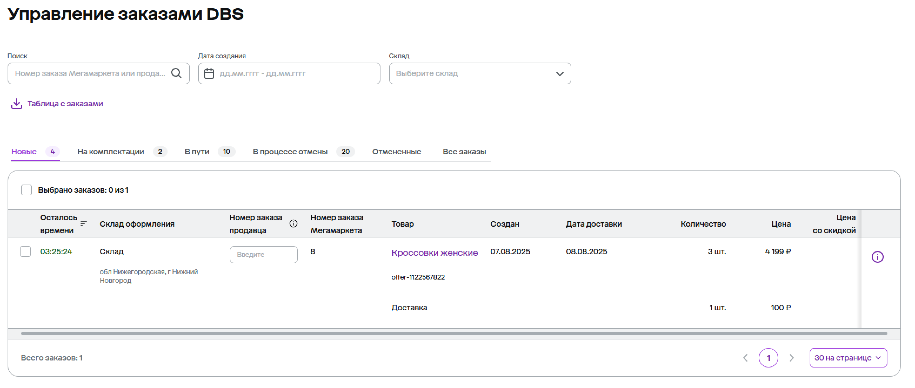This screenshot has height=388, width=915.
Task: Open the В процессе отмены tab
Action: (x=290, y=151)
